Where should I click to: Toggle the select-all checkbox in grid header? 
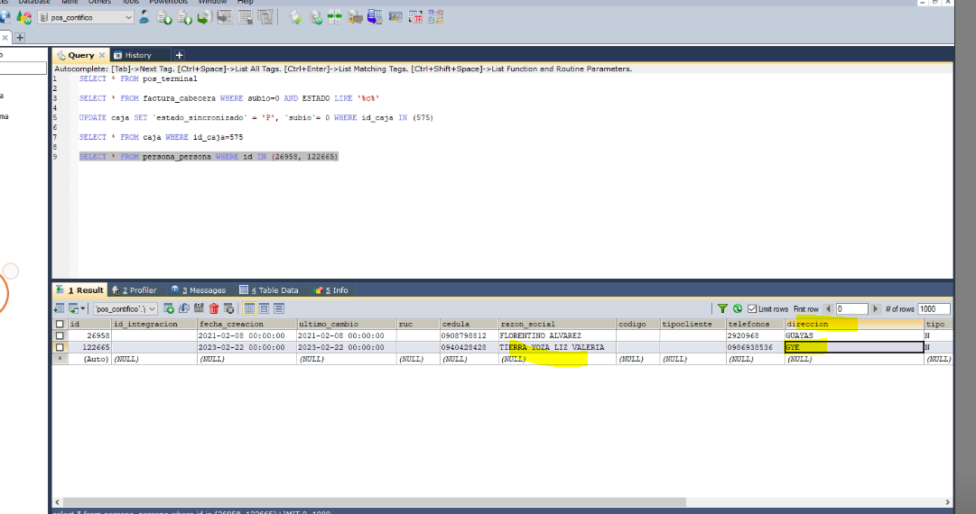60,324
